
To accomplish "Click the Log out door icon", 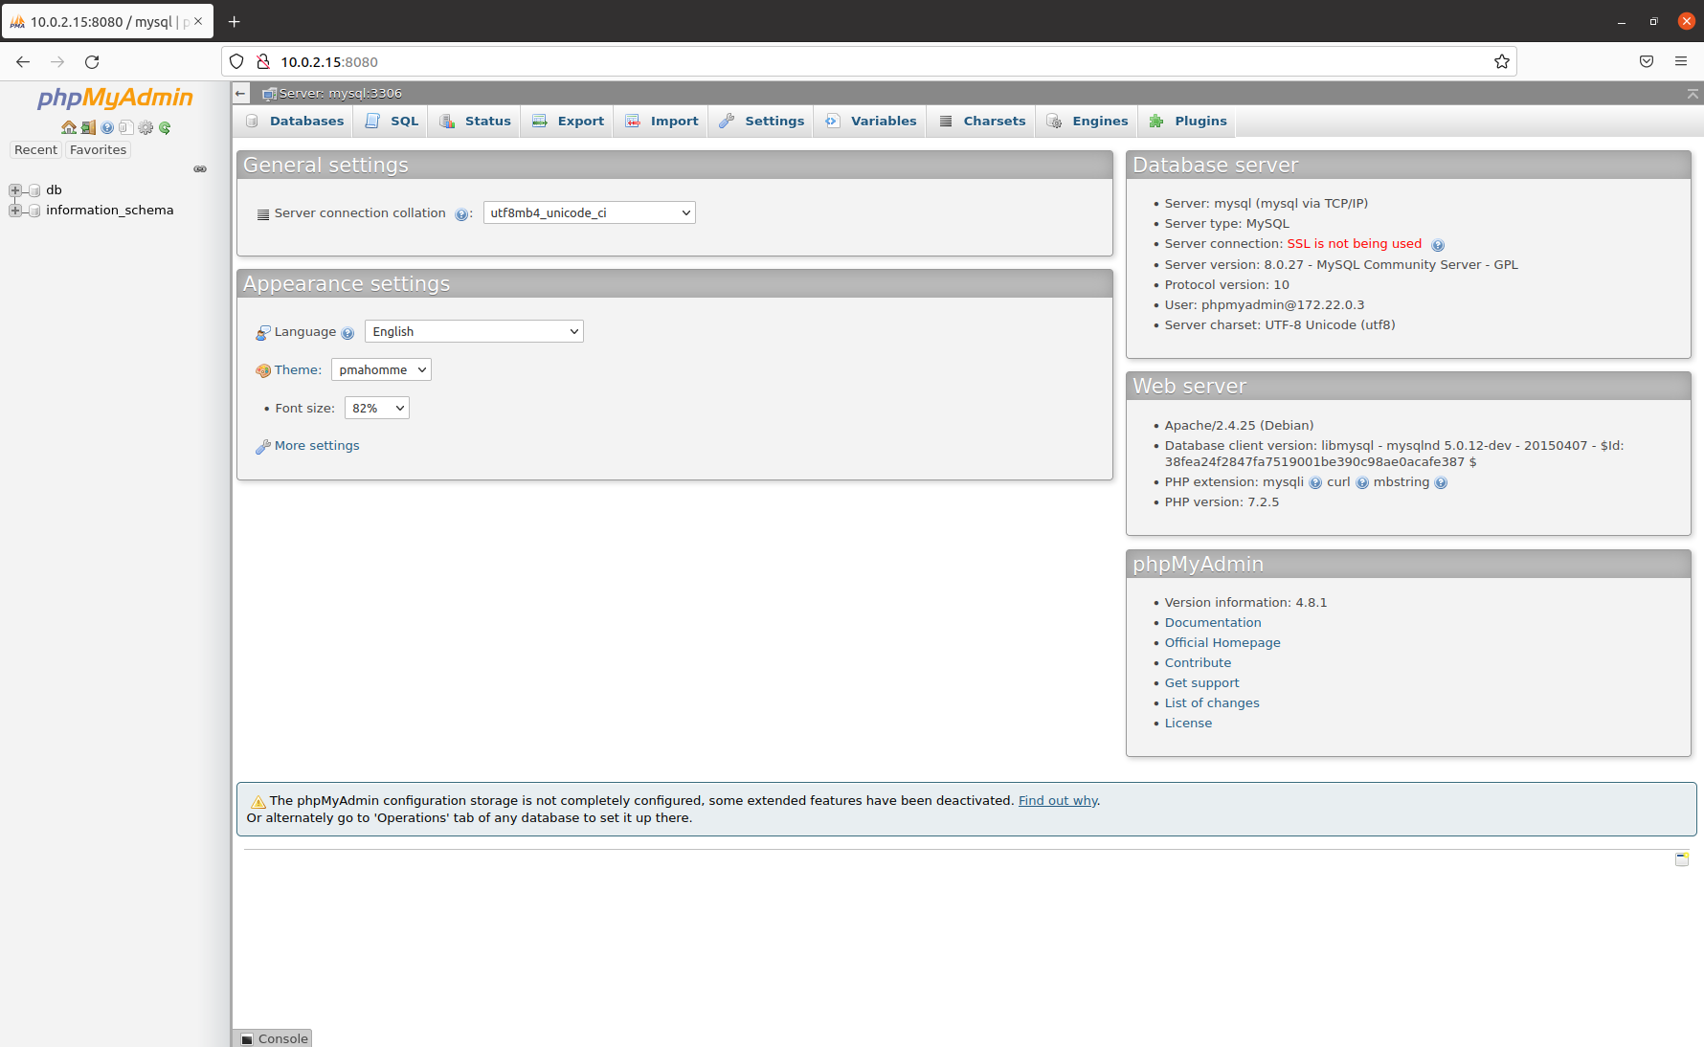I will (x=88, y=127).
